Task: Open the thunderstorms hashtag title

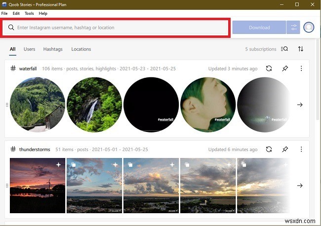Action: (x=35, y=150)
